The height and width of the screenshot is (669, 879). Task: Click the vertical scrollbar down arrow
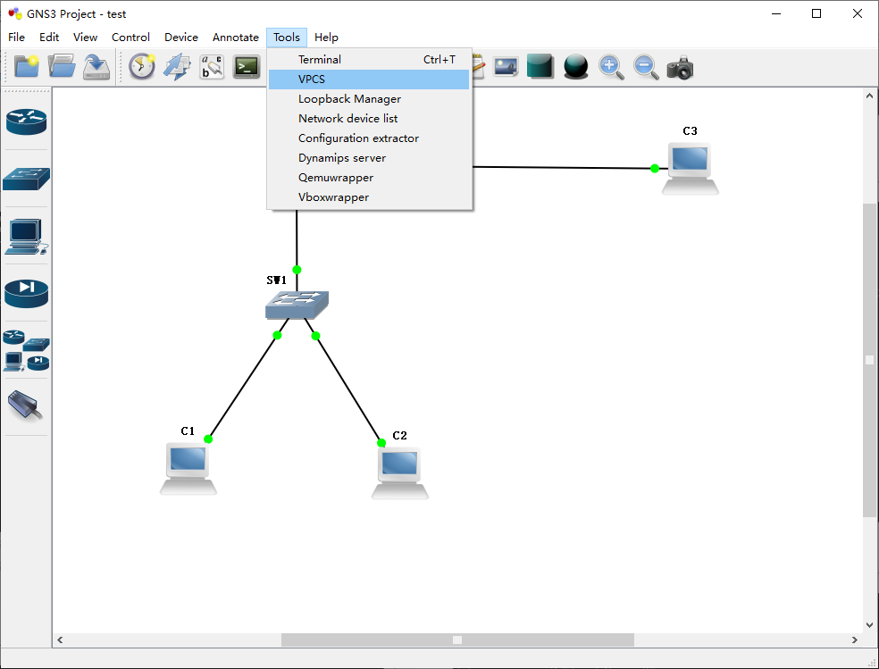click(x=869, y=625)
